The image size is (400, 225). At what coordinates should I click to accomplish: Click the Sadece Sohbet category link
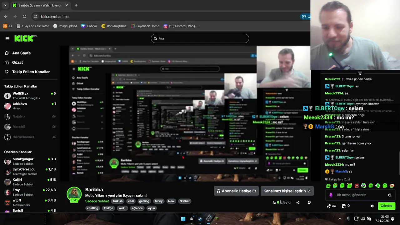pyautogui.click(x=97, y=201)
